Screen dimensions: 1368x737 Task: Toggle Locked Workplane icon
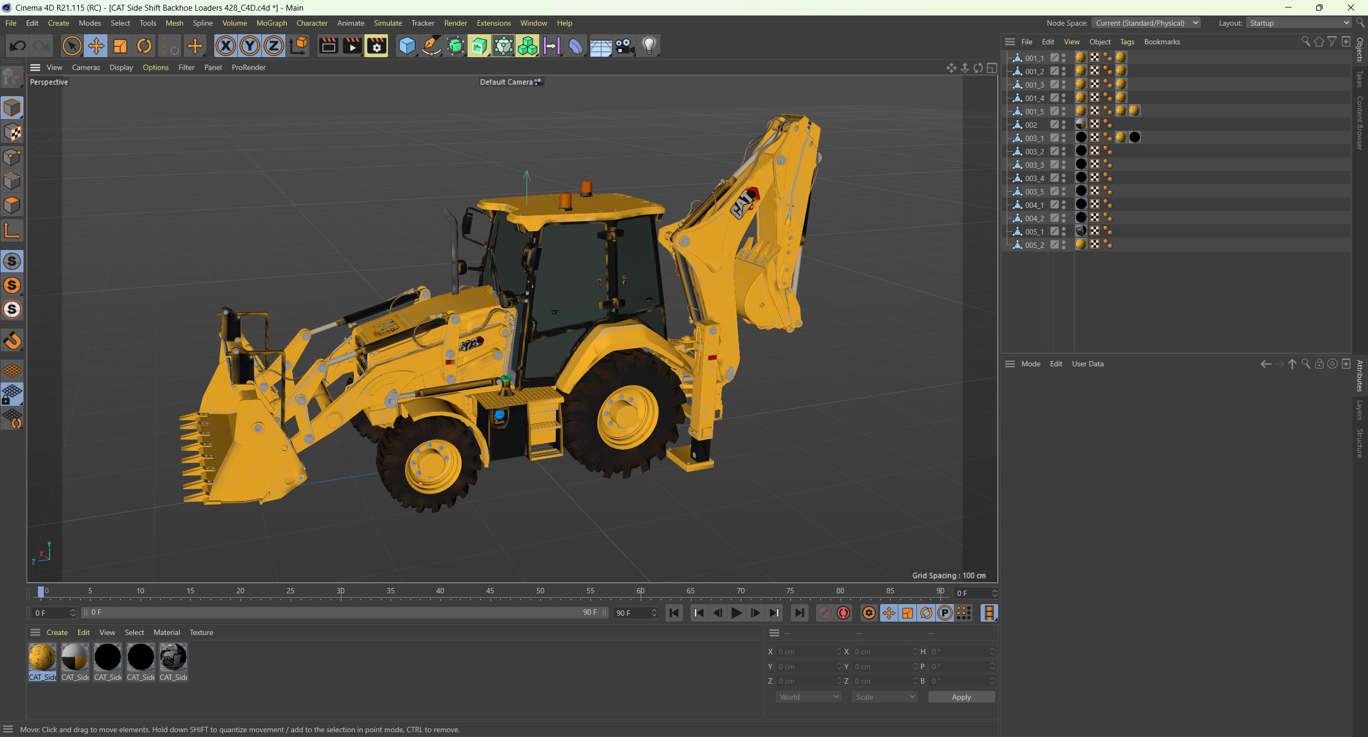pos(12,394)
